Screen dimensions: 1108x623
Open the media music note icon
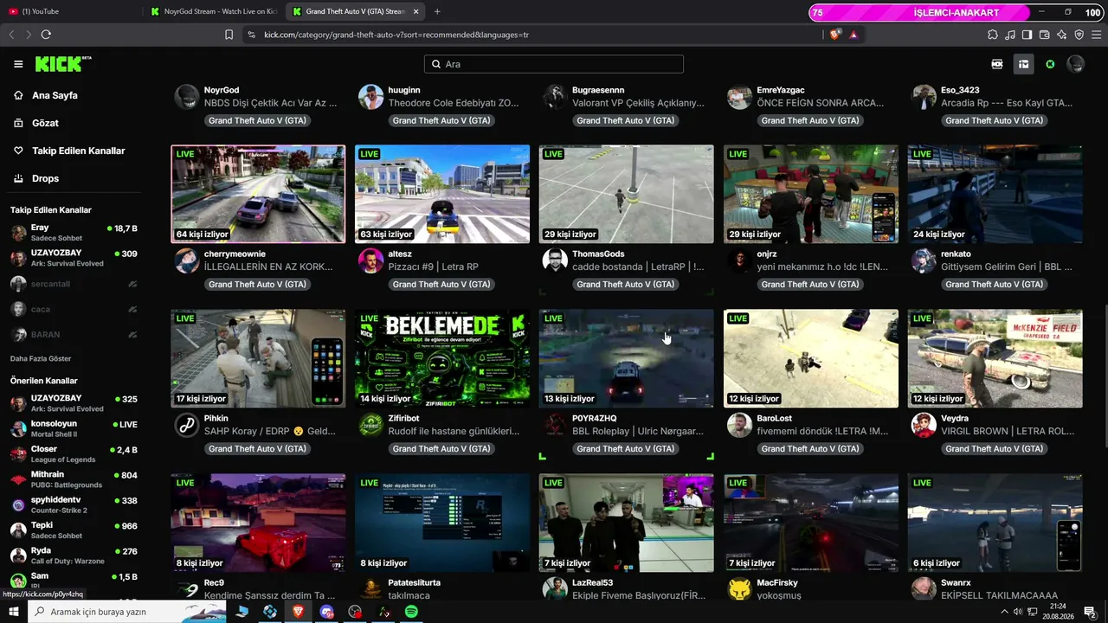pyautogui.click(x=1010, y=35)
